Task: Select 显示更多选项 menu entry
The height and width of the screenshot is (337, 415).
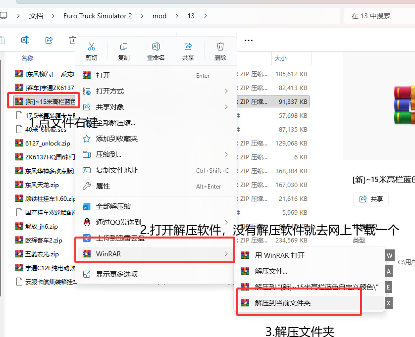Action: click(156, 274)
